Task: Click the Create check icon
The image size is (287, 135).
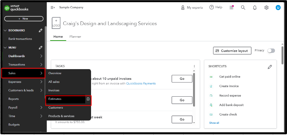Action: click(211, 114)
